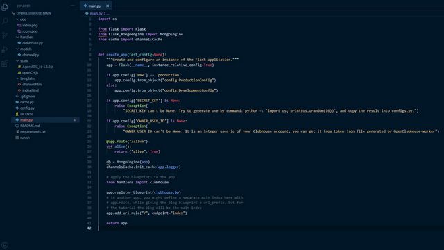Open README.md file

[30, 126]
